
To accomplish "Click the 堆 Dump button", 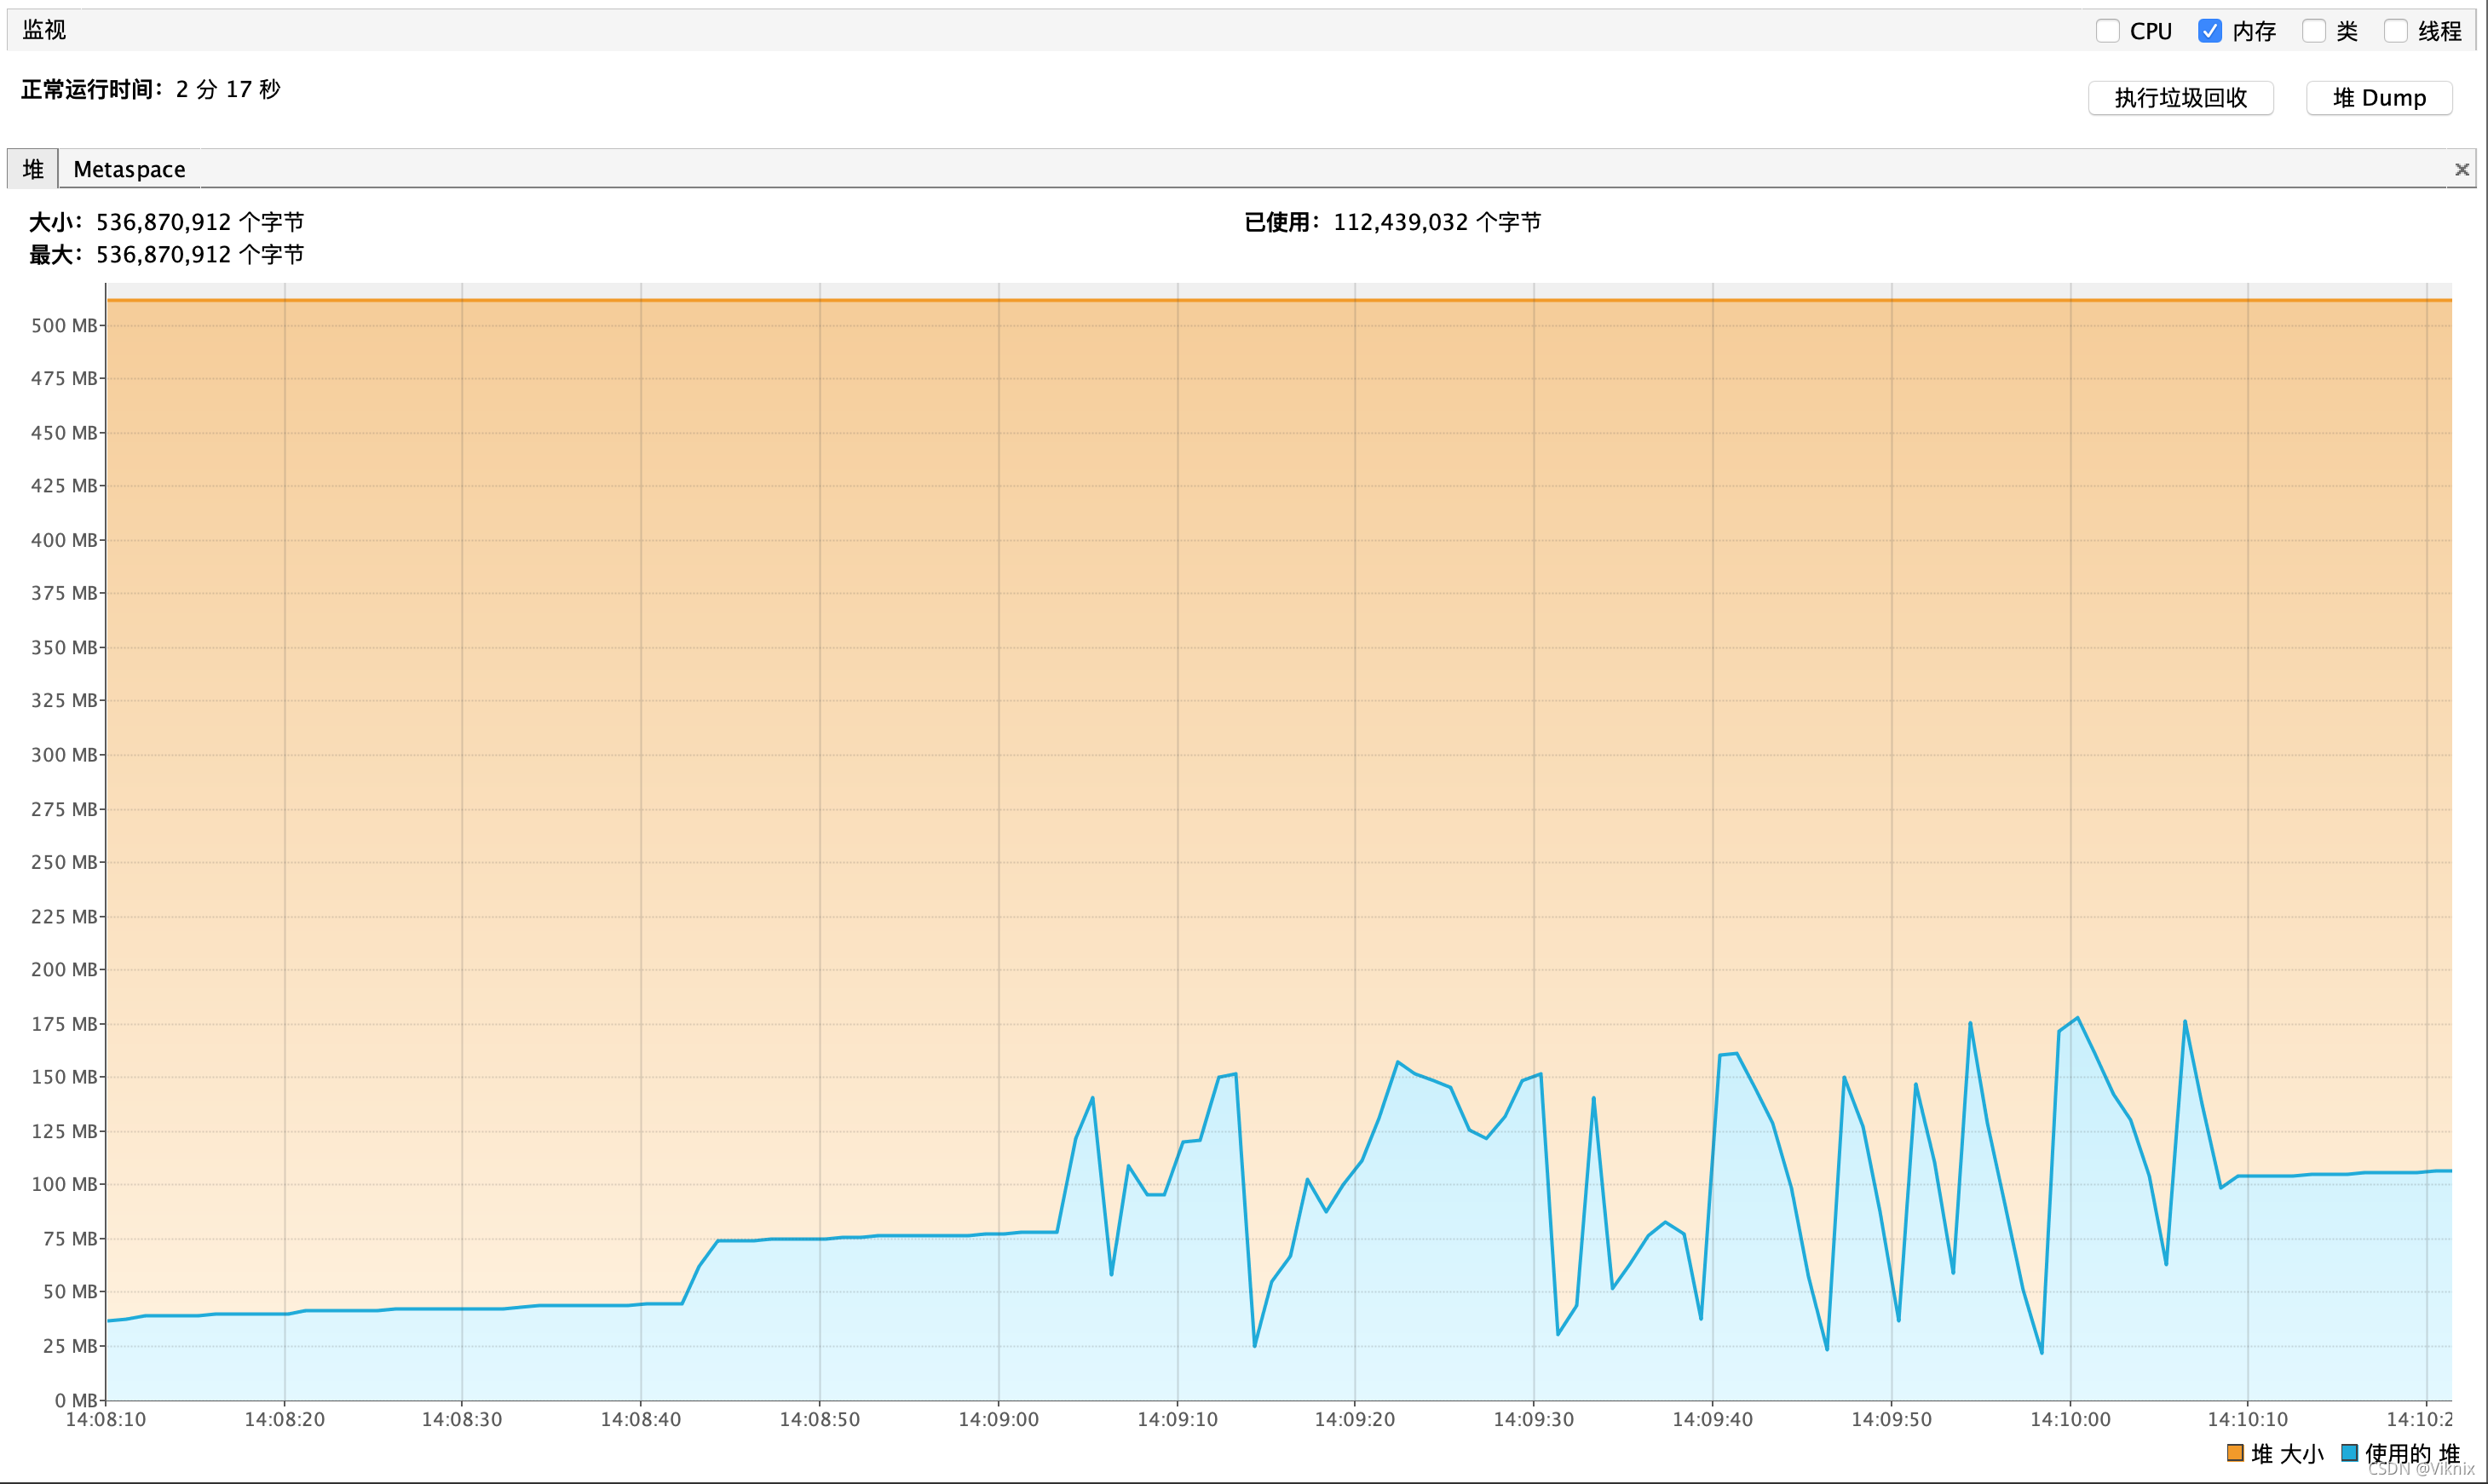I will (x=2378, y=98).
